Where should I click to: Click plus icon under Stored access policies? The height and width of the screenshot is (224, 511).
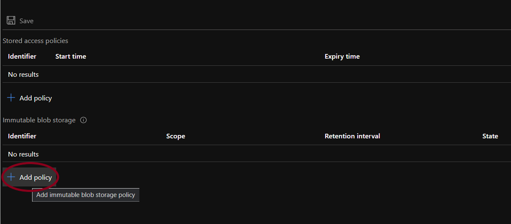point(11,98)
